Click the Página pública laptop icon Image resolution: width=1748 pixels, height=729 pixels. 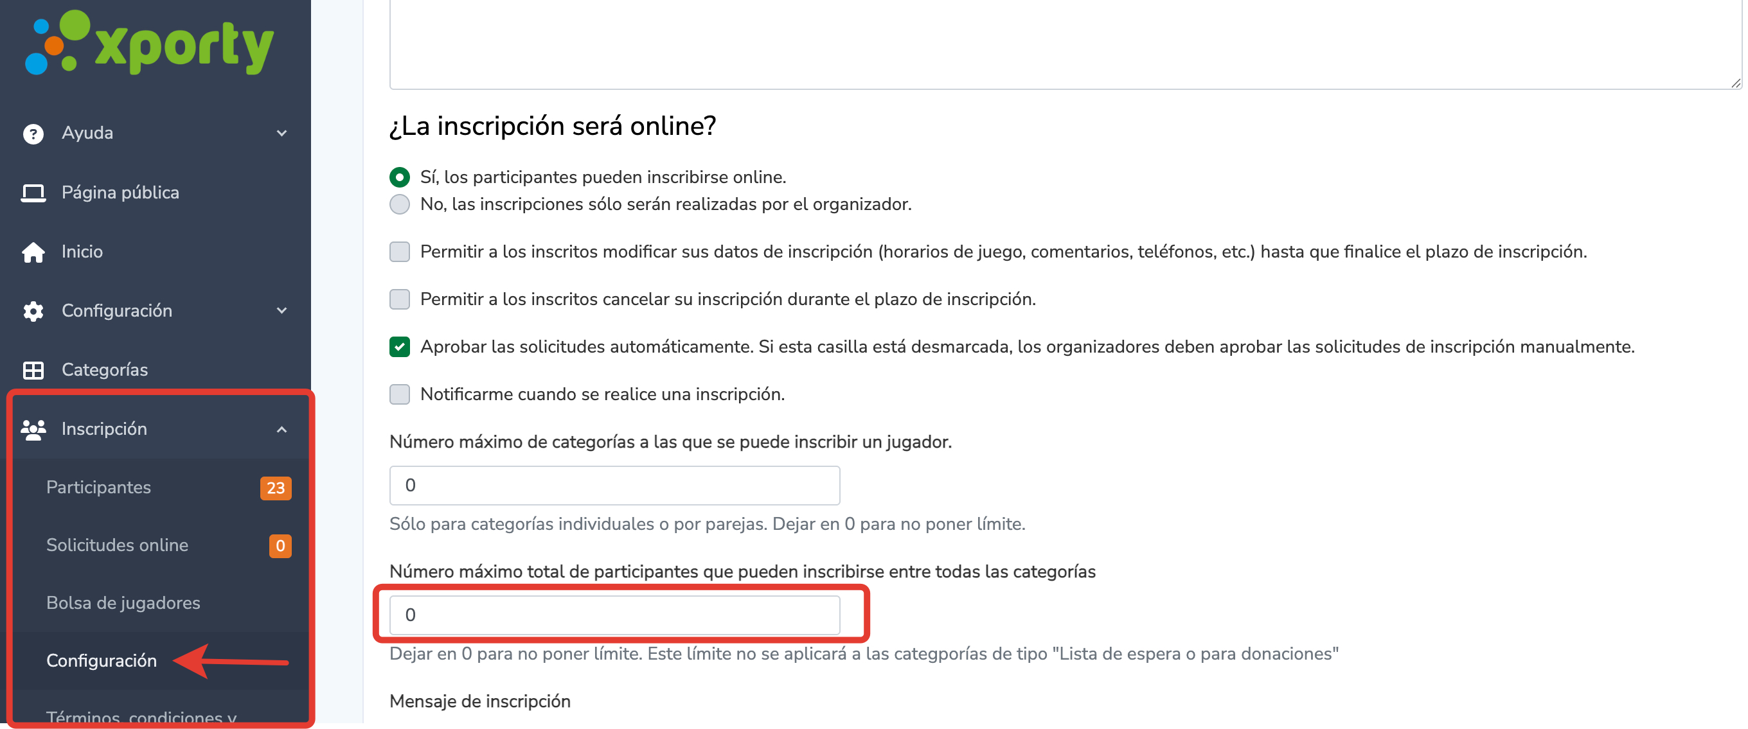pyautogui.click(x=33, y=193)
